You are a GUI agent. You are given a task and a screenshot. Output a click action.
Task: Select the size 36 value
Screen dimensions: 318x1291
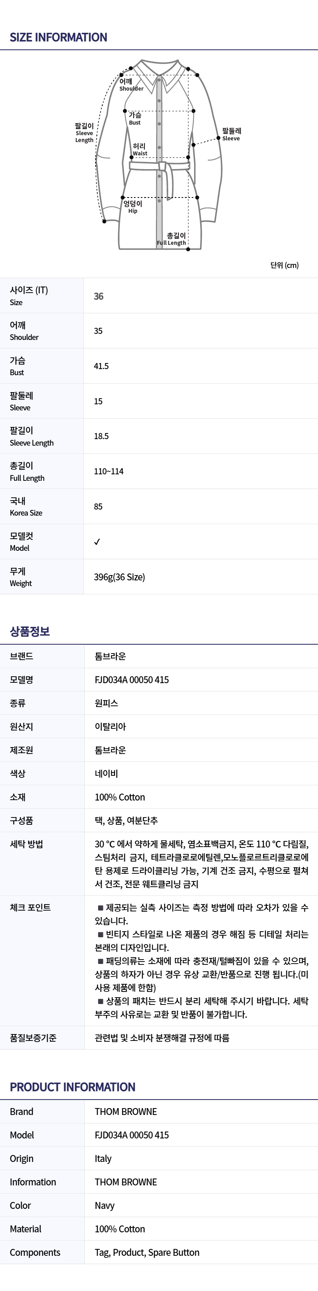tap(98, 296)
